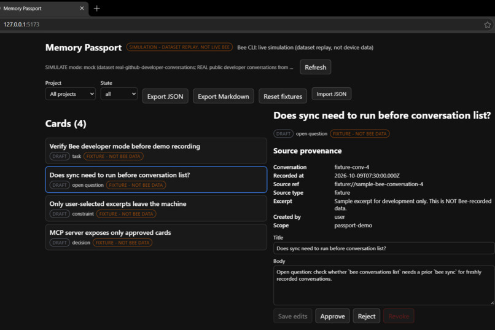Select the 'Does sync need to run' card
The height and width of the screenshot is (330, 495).
(x=156, y=179)
